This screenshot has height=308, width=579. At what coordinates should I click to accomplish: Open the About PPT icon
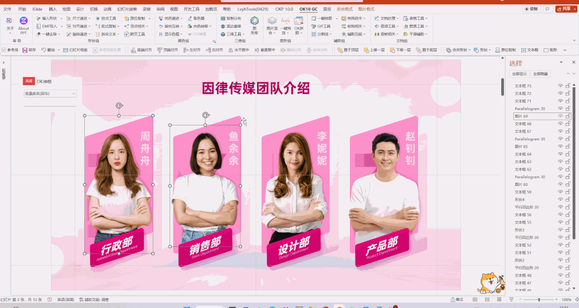click(23, 25)
